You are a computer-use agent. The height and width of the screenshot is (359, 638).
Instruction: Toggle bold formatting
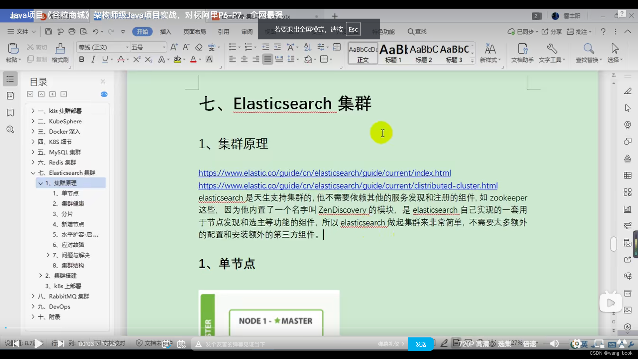(81, 59)
